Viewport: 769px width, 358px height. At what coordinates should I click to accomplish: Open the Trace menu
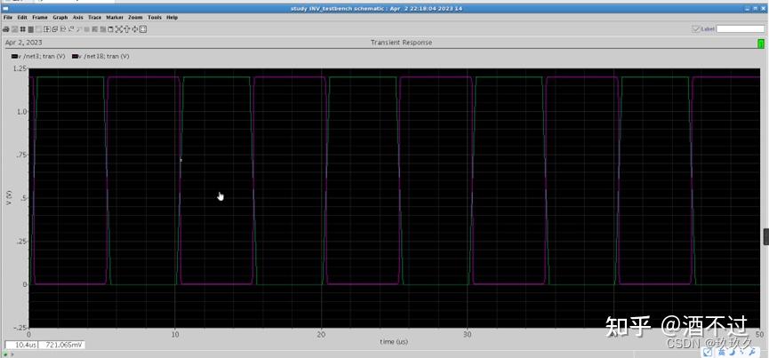pyautogui.click(x=94, y=17)
